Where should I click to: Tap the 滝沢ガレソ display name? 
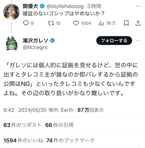pyautogui.click(x=35, y=41)
